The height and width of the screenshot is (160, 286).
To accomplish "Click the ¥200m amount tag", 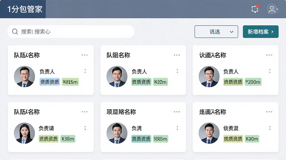I will 253,82.
